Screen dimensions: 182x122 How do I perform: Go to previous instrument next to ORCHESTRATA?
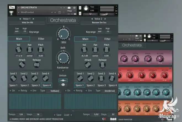(61, 8)
